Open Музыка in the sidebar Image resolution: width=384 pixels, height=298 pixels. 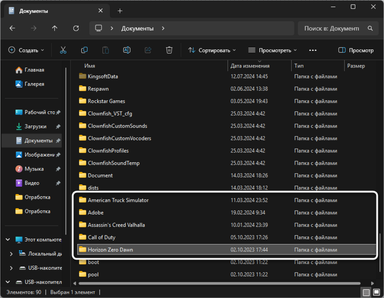(30, 169)
